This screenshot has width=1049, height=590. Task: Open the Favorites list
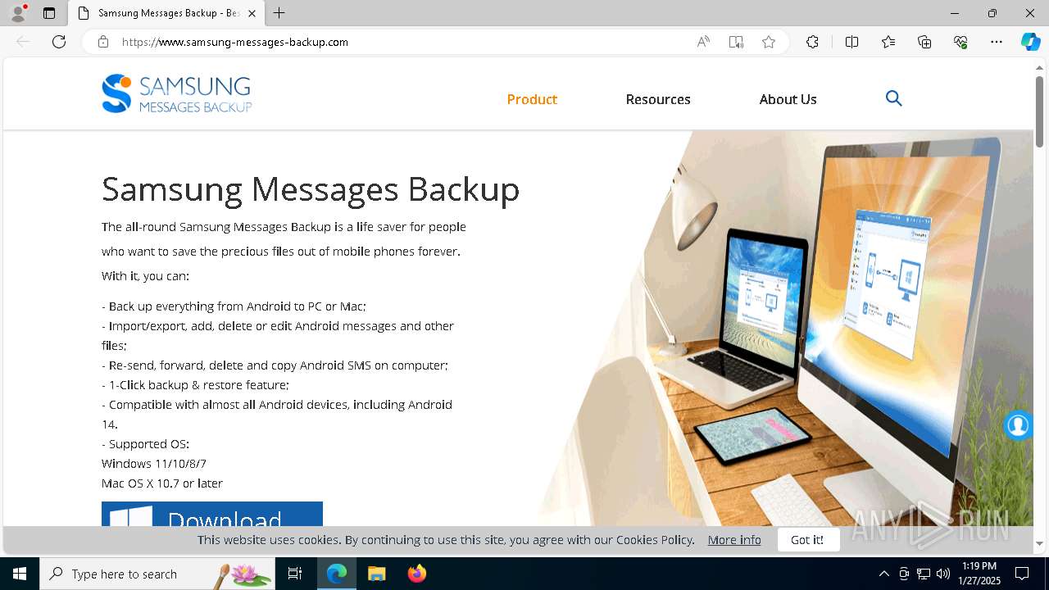coord(888,42)
